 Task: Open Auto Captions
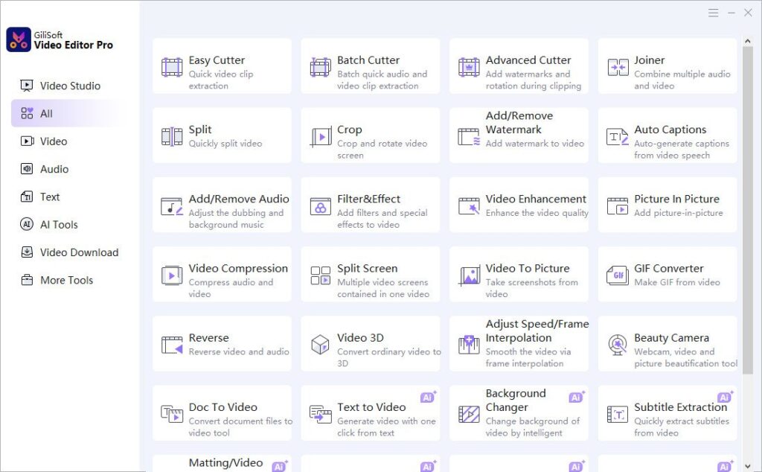point(667,135)
